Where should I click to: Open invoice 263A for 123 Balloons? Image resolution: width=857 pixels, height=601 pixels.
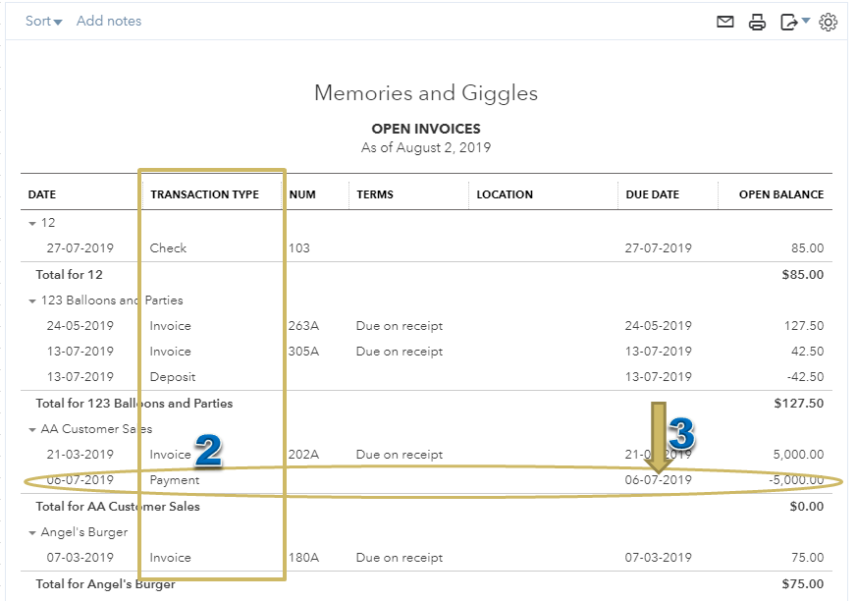click(x=172, y=325)
